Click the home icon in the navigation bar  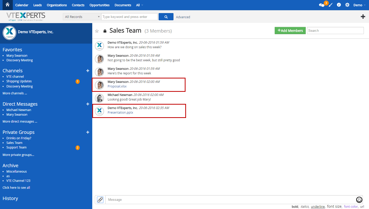click(7, 5)
